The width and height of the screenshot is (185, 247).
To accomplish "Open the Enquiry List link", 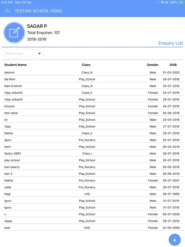I will [171, 43].
